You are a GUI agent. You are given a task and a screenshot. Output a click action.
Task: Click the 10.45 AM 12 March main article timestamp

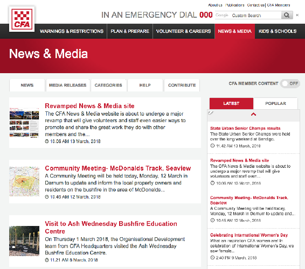point(73,197)
